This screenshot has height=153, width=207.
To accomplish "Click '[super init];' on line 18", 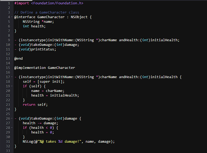I will point(51,82).
